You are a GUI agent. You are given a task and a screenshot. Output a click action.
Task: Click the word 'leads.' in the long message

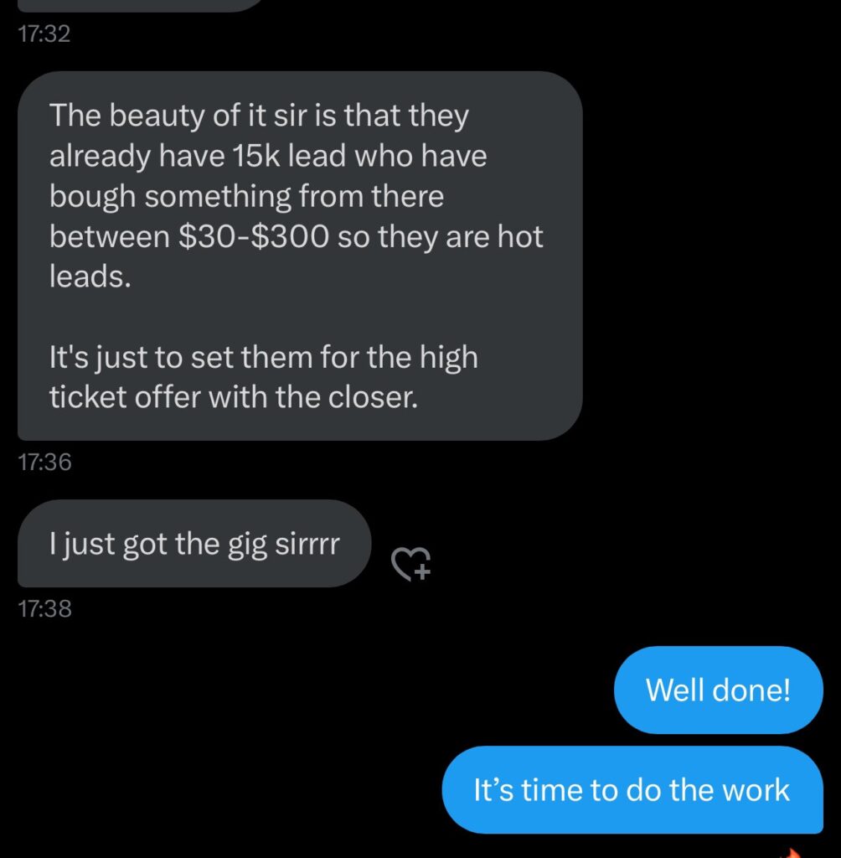pyautogui.click(x=90, y=276)
